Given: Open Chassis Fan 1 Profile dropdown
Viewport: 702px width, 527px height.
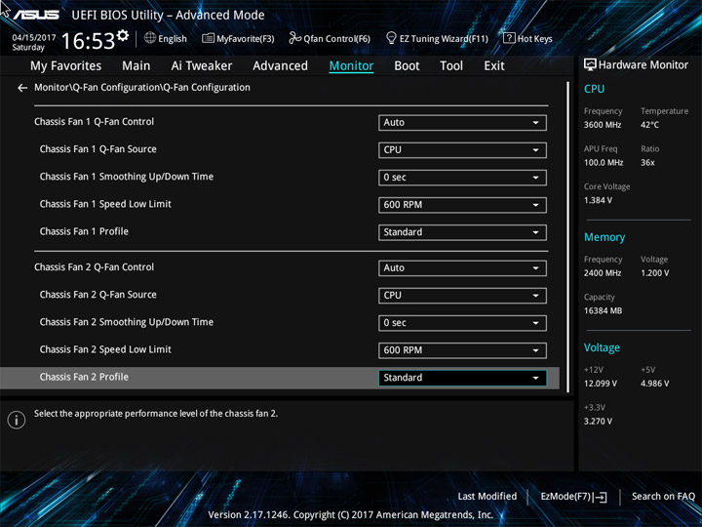Looking at the screenshot, I should pyautogui.click(x=462, y=232).
